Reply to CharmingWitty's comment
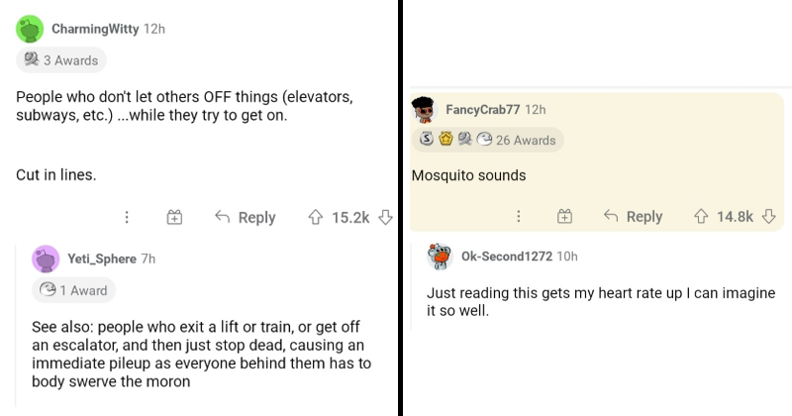The image size is (792, 416). [x=246, y=217]
